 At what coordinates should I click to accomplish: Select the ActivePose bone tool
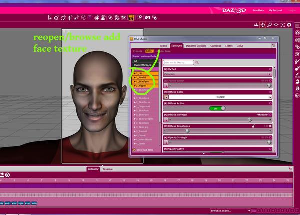click(83, 18)
